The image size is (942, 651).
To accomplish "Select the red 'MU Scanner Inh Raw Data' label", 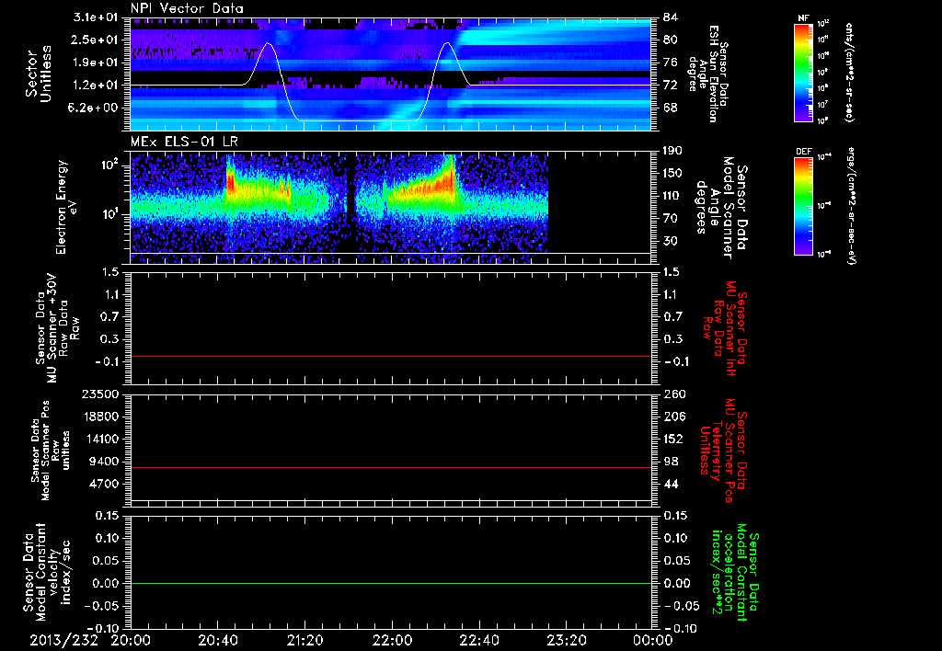I will tap(724, 328).
